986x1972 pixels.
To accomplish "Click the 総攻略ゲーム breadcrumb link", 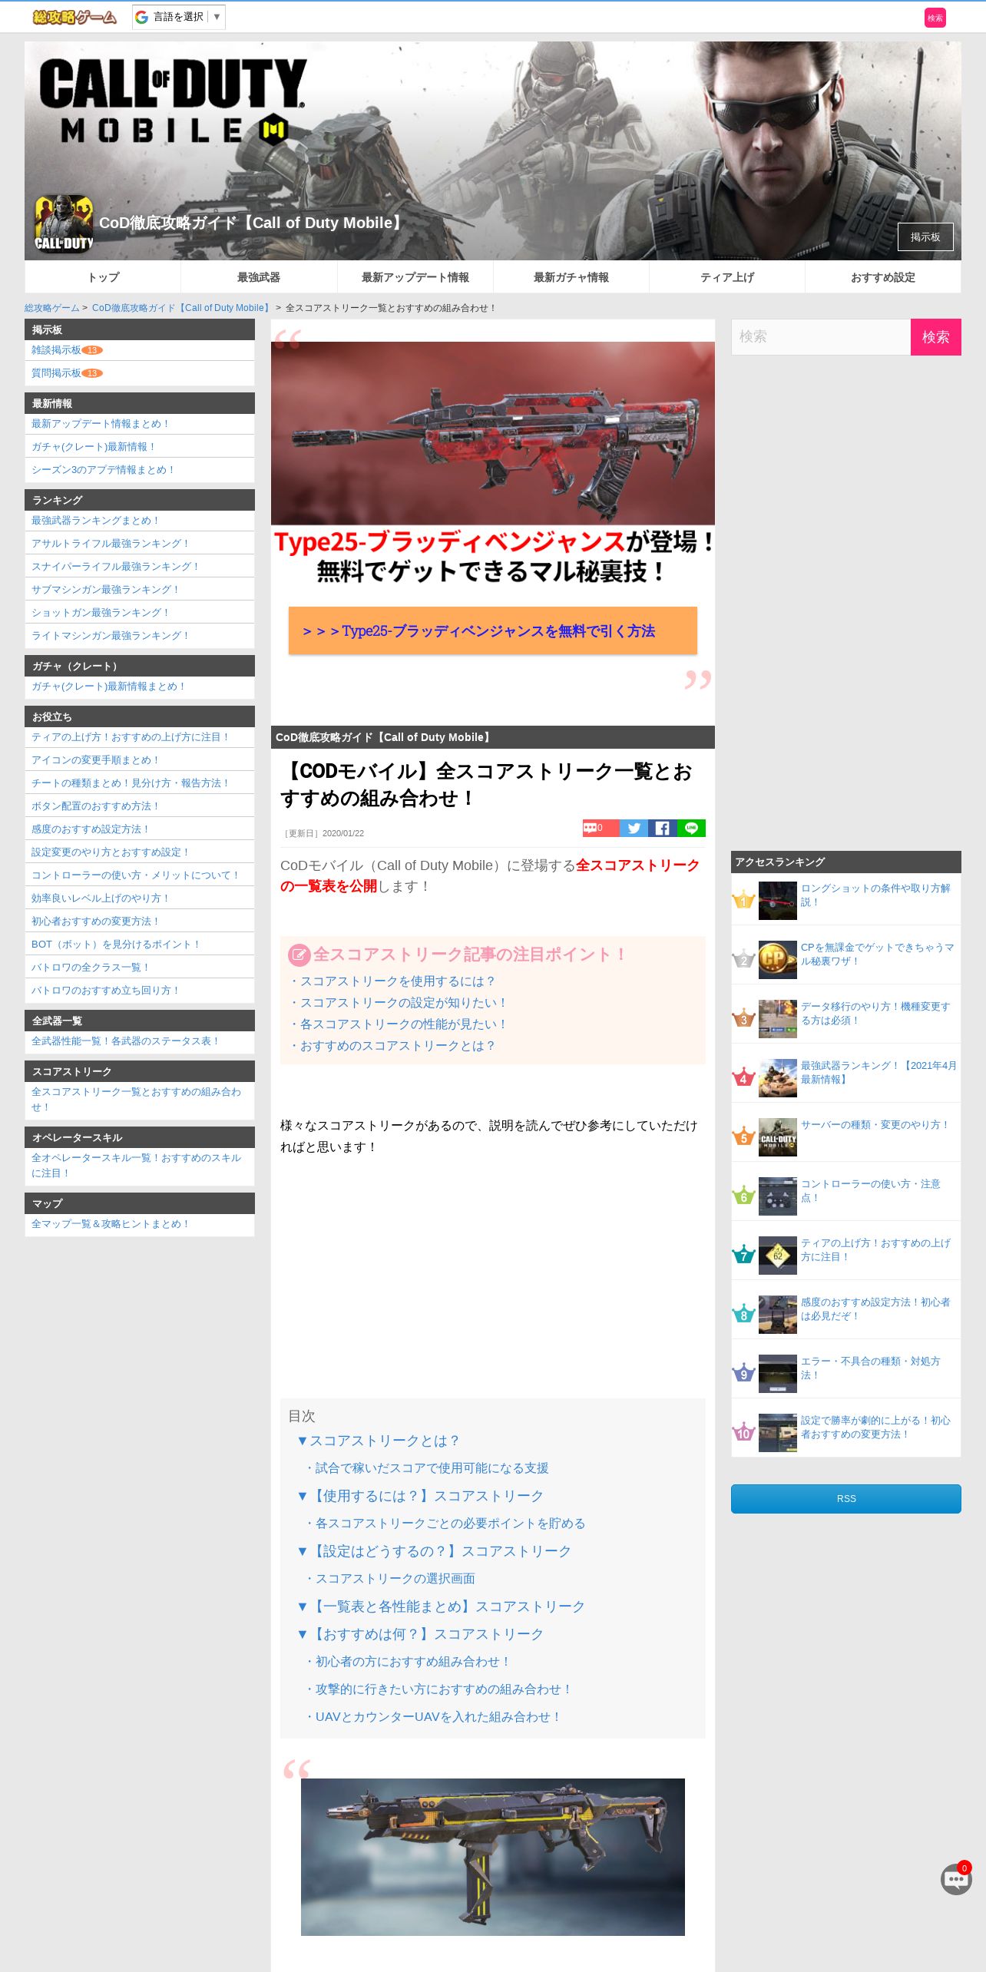I will [51, 308].
